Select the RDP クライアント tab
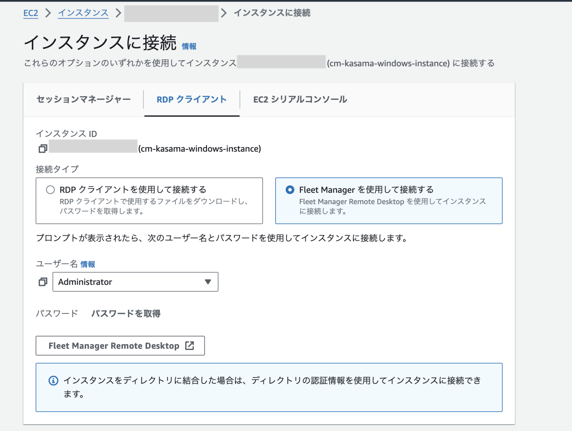This screenshot has width=572, height=431. coord(191,99)
